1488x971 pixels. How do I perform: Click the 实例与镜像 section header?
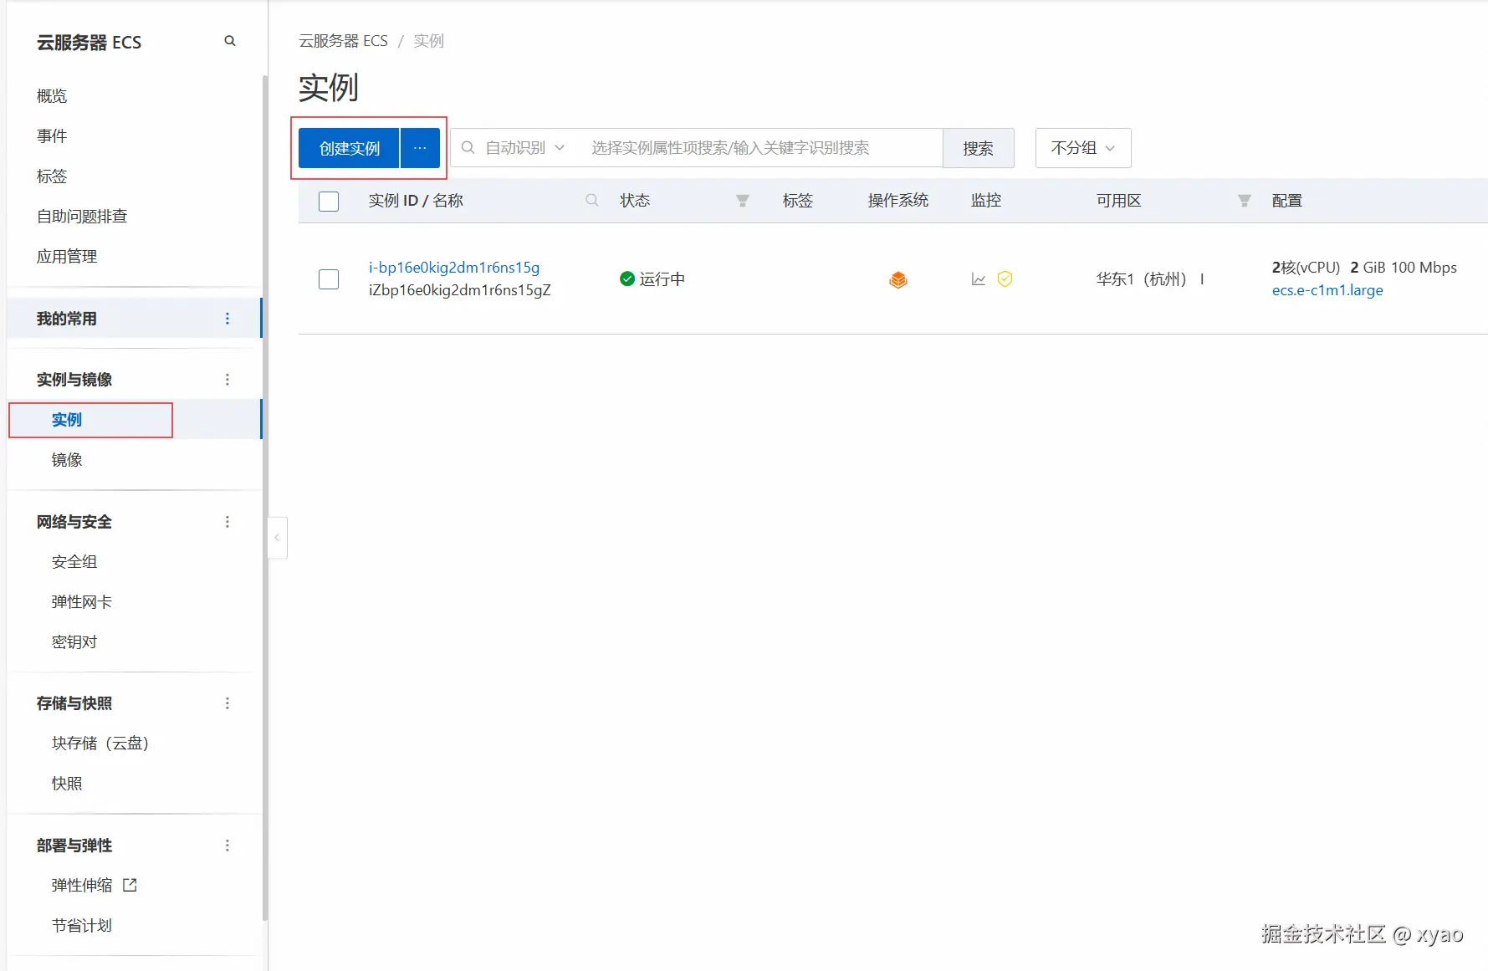(74, 380)
